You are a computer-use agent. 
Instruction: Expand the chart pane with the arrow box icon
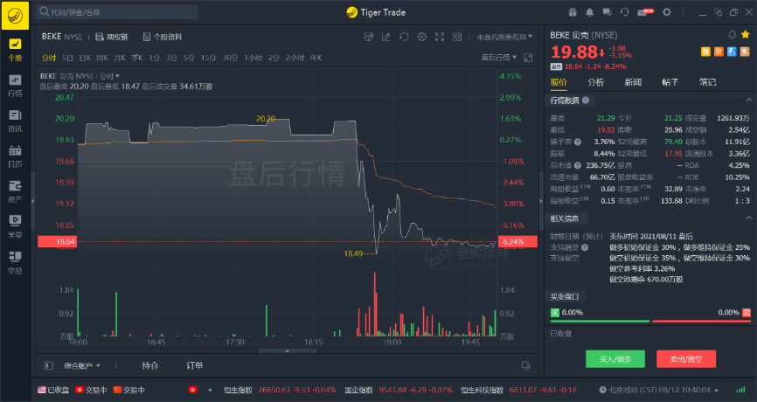click(528, 58)
